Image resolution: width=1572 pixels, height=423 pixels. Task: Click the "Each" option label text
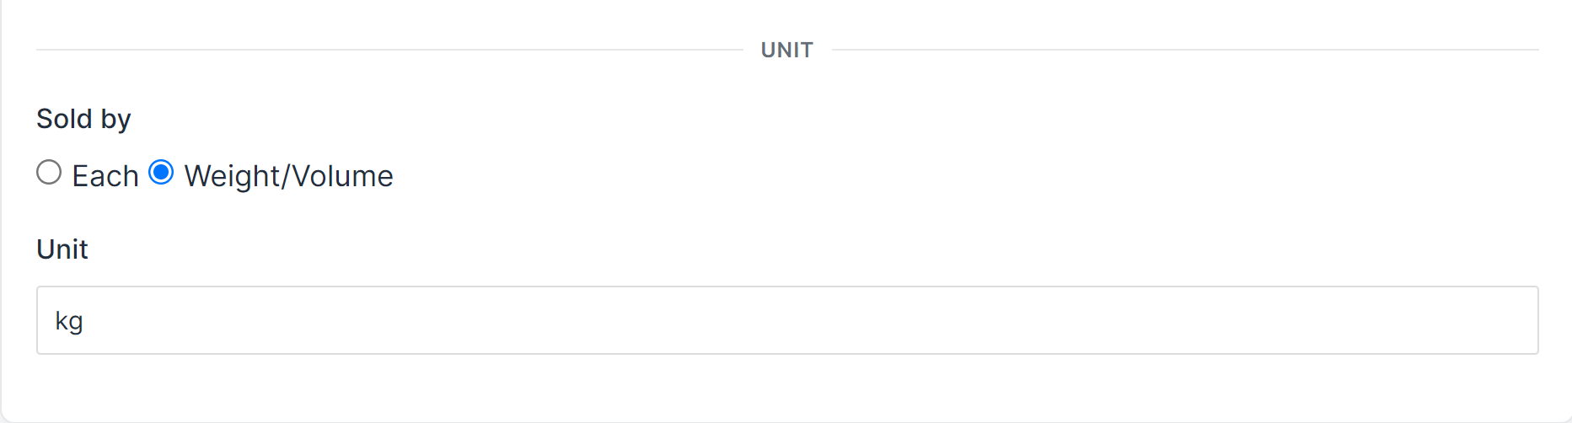[x=105, y=176]
